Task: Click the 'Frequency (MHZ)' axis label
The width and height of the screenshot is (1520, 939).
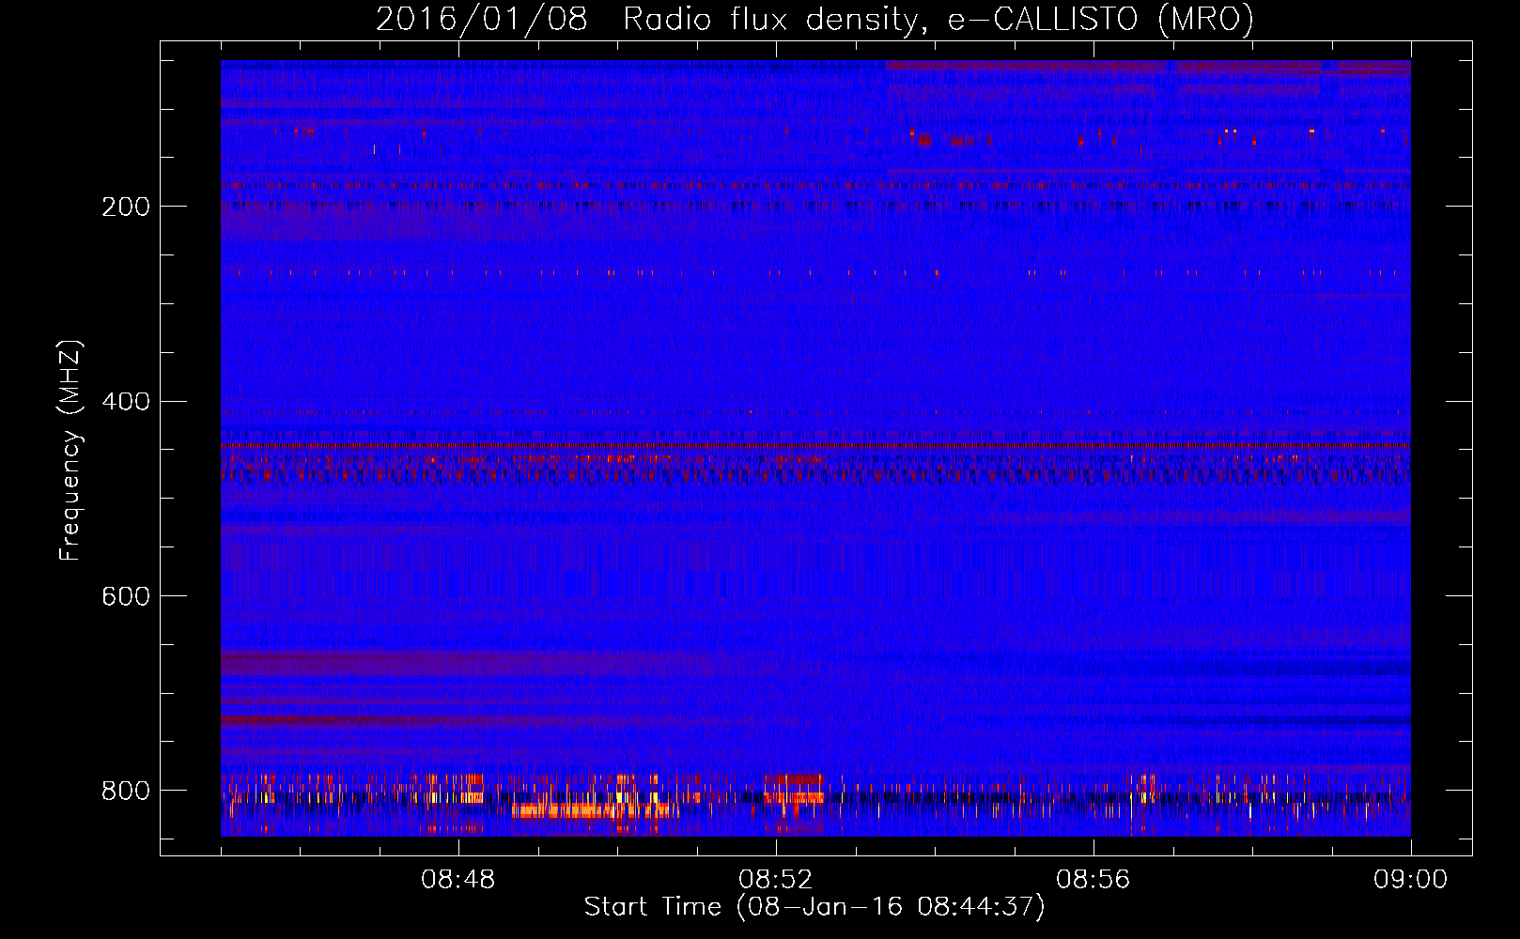Action: (70, 451)
